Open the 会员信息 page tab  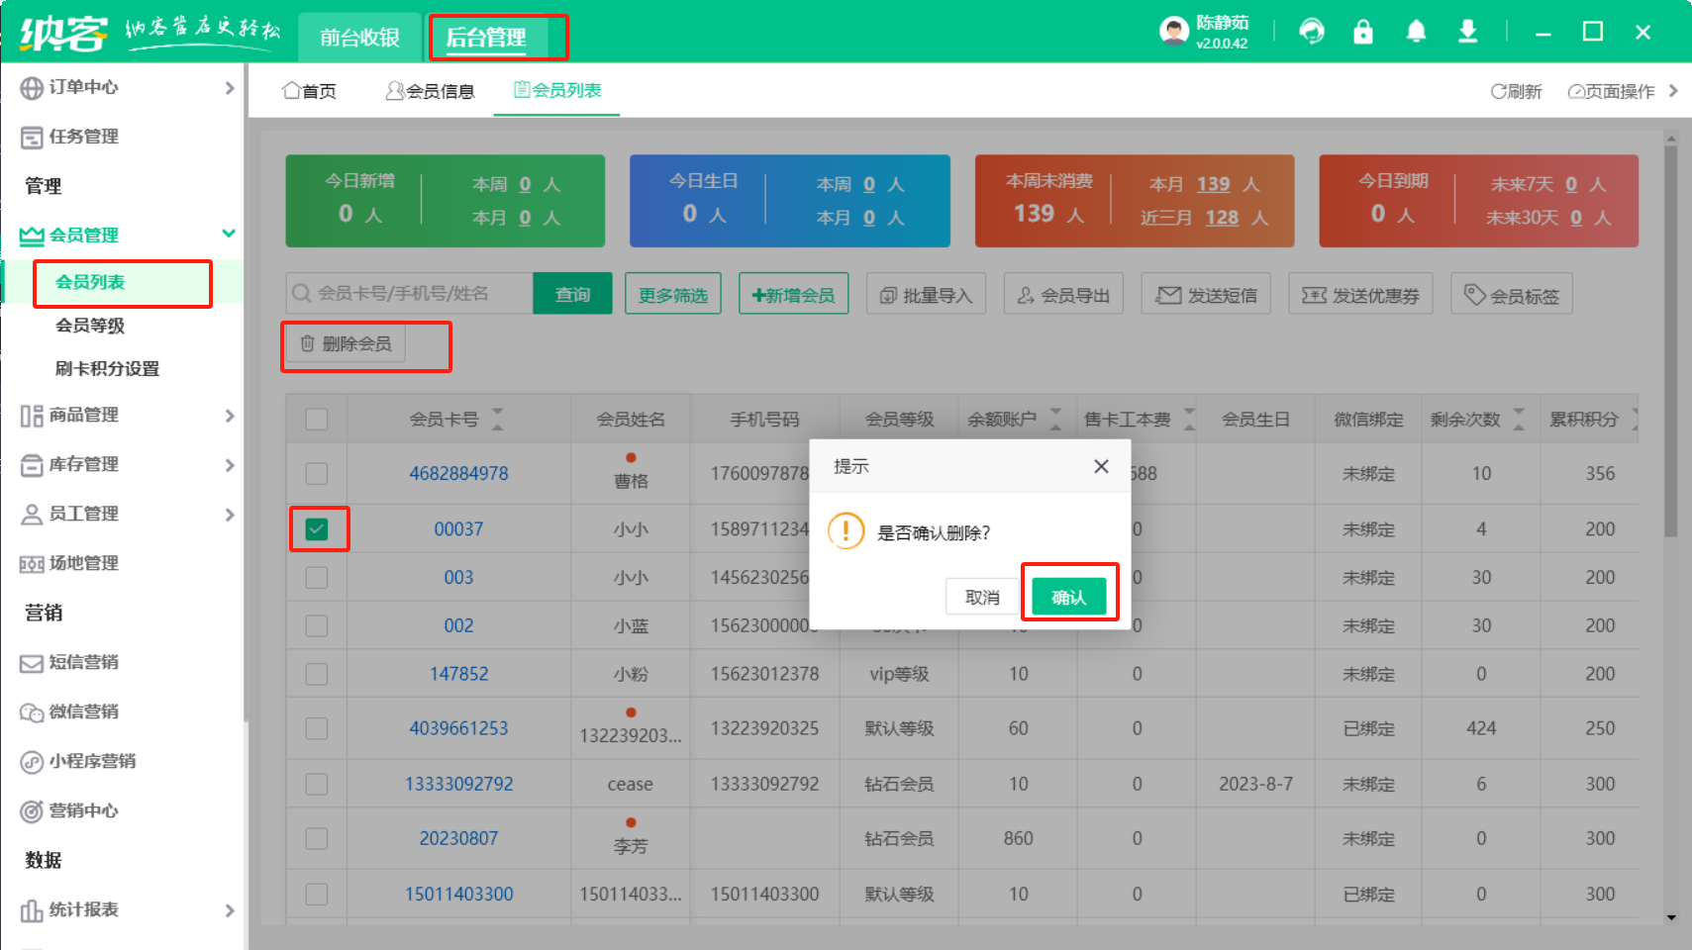pyautogui.click(x=430, y=91)
